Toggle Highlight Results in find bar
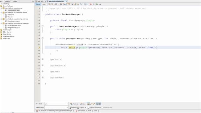Image resolution: width=201 pixels, height=113 pixels. [x=97, y=104]
